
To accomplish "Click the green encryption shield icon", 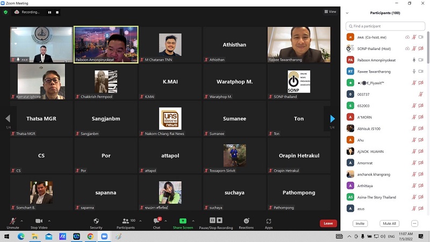I will [x=6, y=12].
